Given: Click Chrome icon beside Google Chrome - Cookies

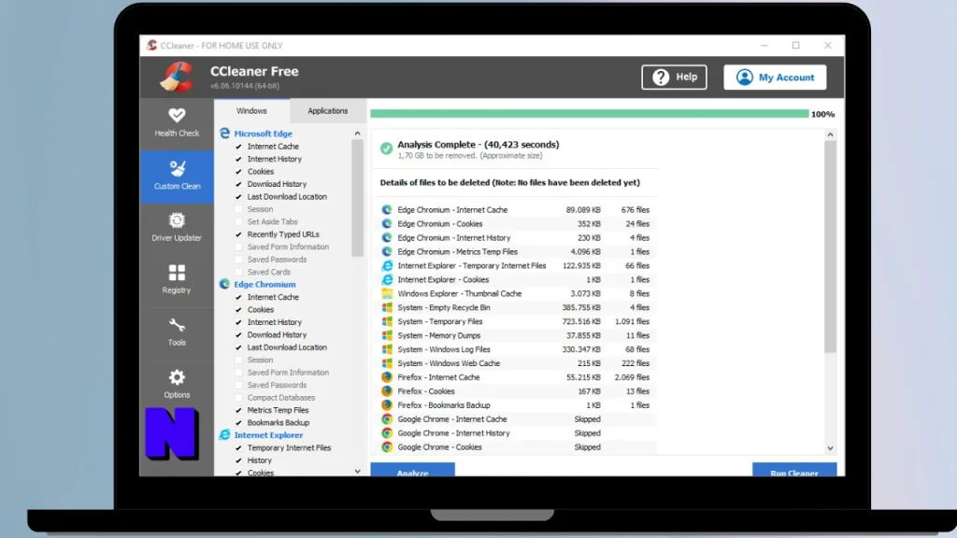Looking at the screenshot, I should pyautogui.click(x=386, y=447).
